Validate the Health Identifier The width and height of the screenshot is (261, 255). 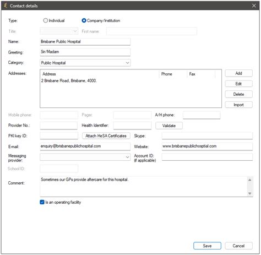coord(169,126)
